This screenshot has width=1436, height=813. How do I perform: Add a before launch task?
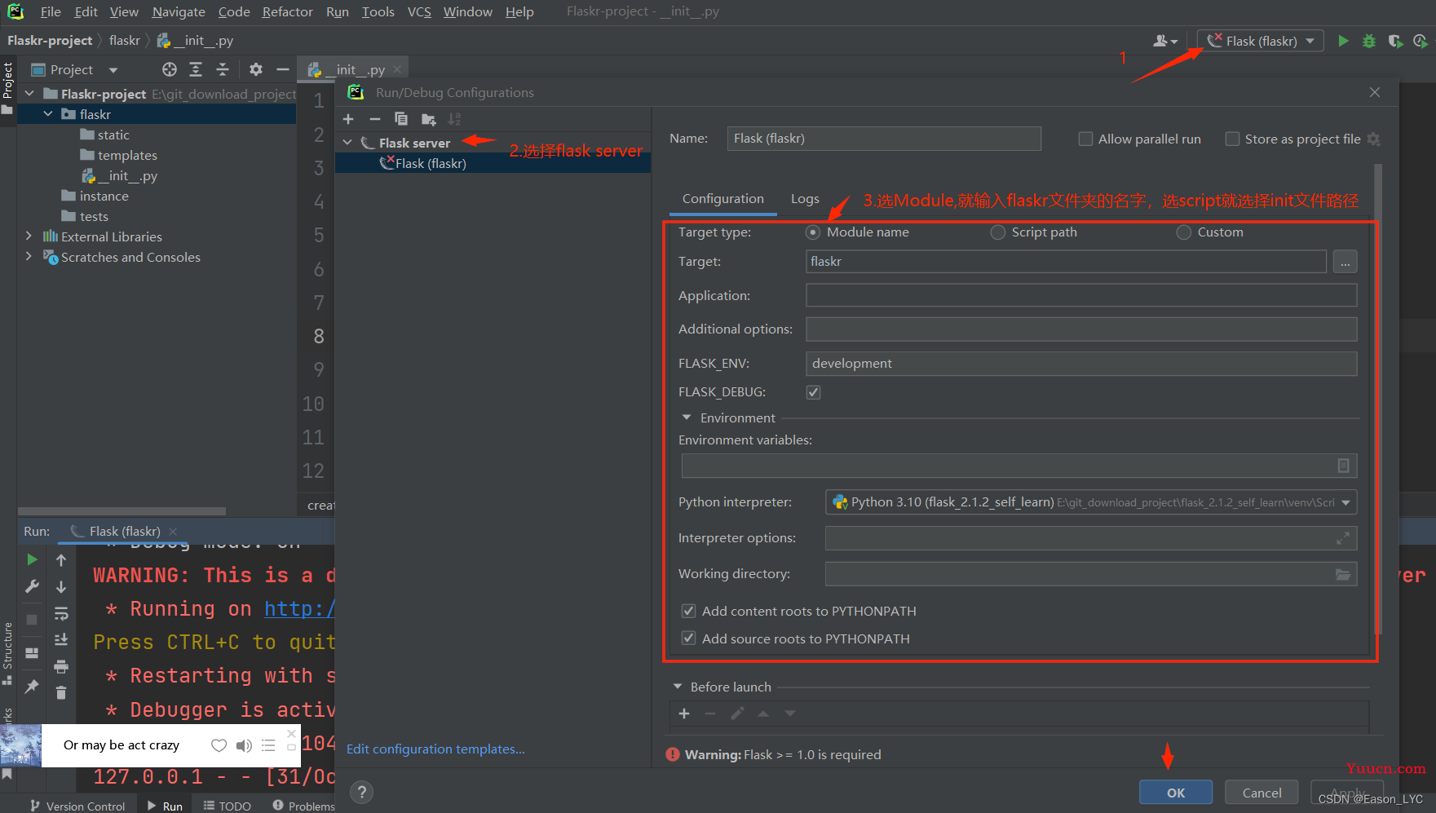[684, 714]
